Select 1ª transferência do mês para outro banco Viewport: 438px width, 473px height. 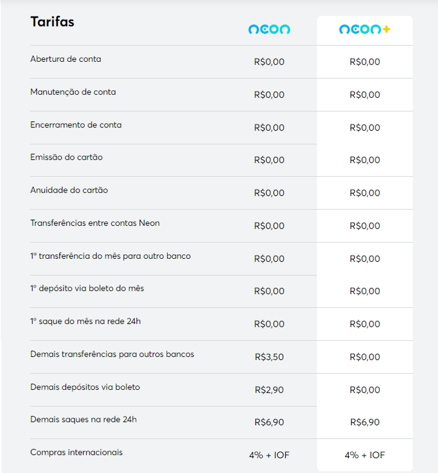[110, 256]
